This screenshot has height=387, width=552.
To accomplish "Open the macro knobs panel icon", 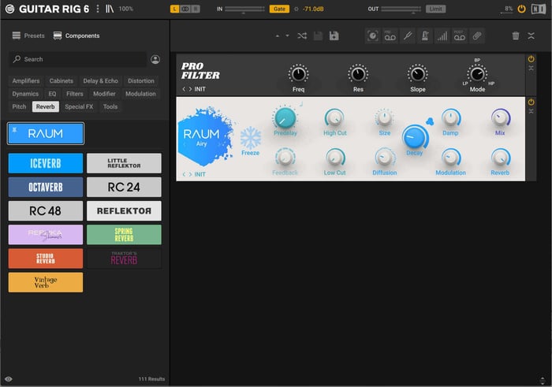I will click(373, 36).
